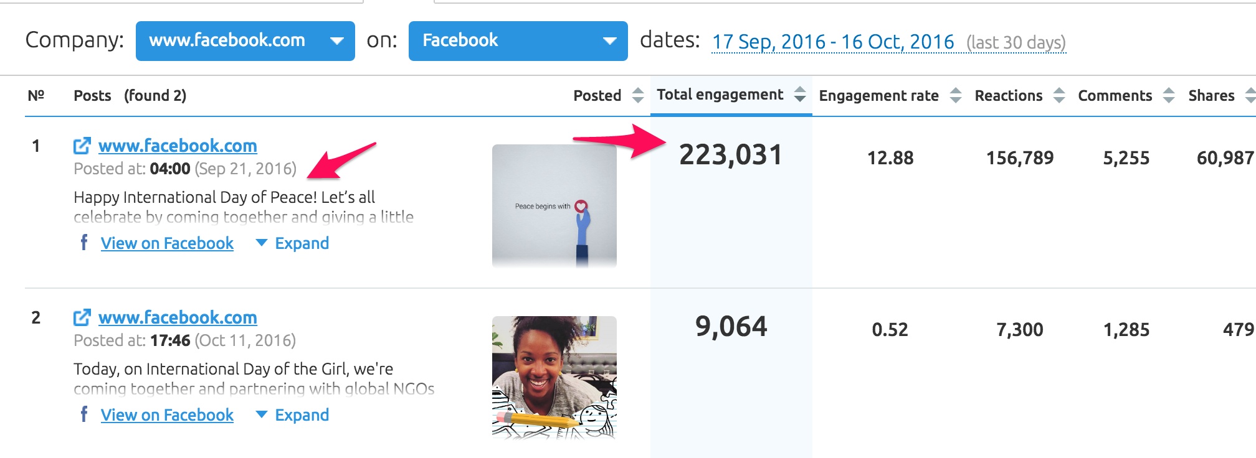Sort by Comments column arrows
The height and width of the screenshot is (458, 1256).
[x=1169, y=95]
